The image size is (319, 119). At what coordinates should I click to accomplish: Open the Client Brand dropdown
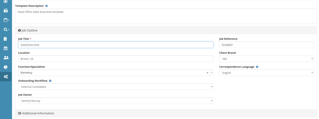[x=266, y=59]
